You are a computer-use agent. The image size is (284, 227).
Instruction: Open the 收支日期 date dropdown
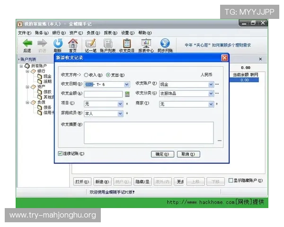(x=126, y=85)
